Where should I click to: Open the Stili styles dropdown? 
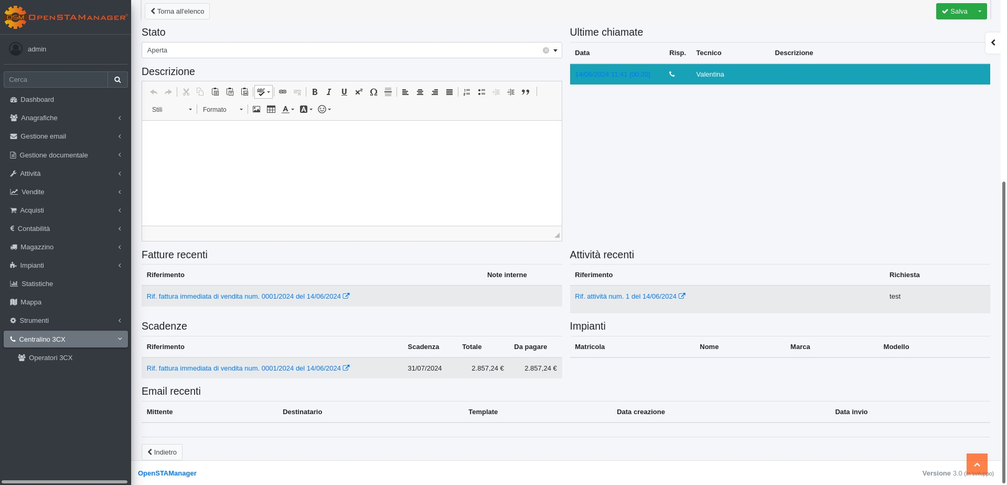172,109
